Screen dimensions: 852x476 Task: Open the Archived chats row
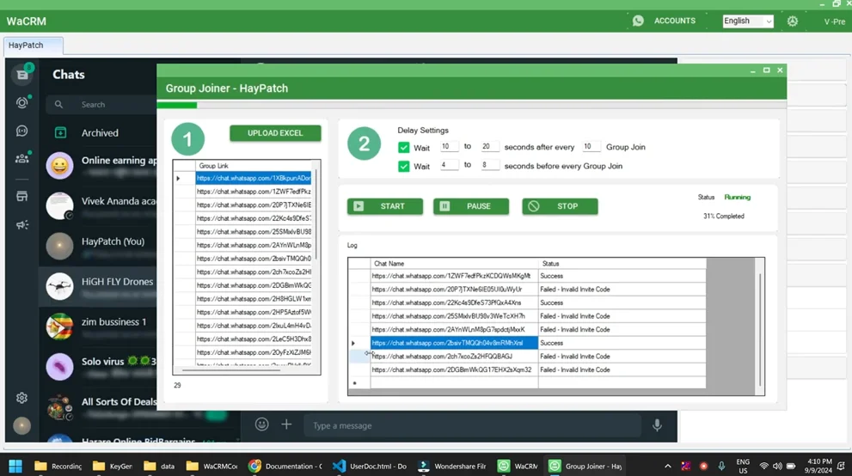99,133
